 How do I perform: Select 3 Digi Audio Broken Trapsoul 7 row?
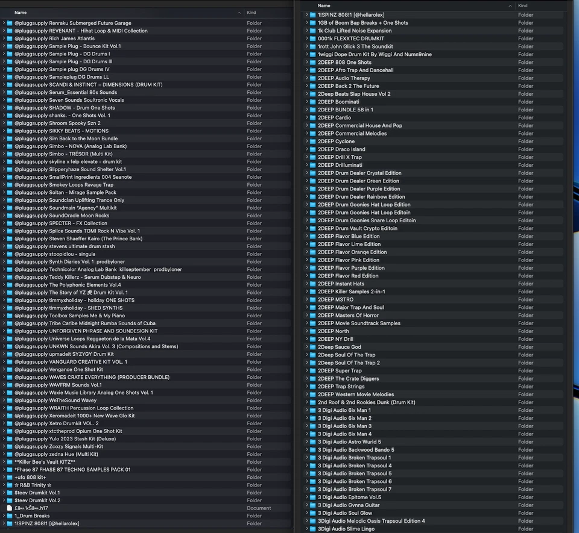433,489
